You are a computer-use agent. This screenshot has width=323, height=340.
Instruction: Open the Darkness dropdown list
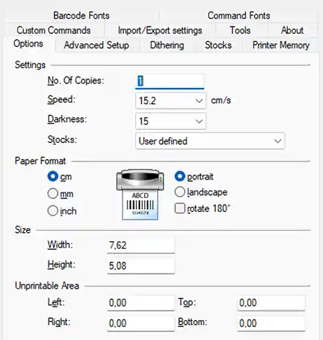pyautogui.click(x=171, y=121)
